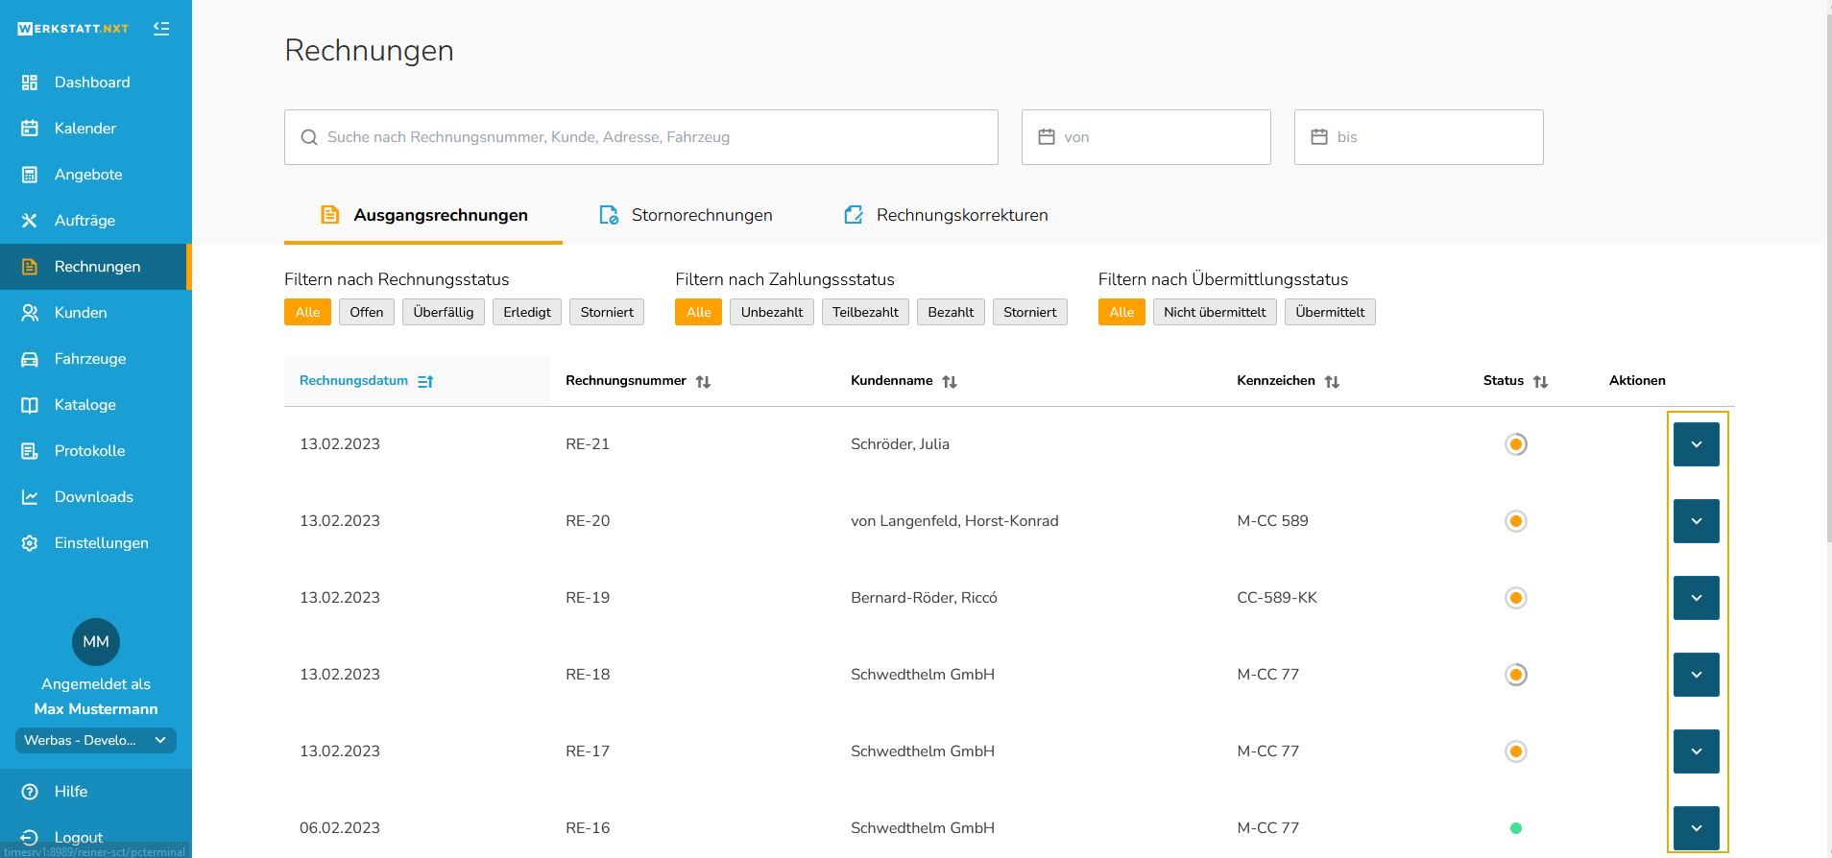Click the Werkstatt.NXT logo

(x=73, y=29)
